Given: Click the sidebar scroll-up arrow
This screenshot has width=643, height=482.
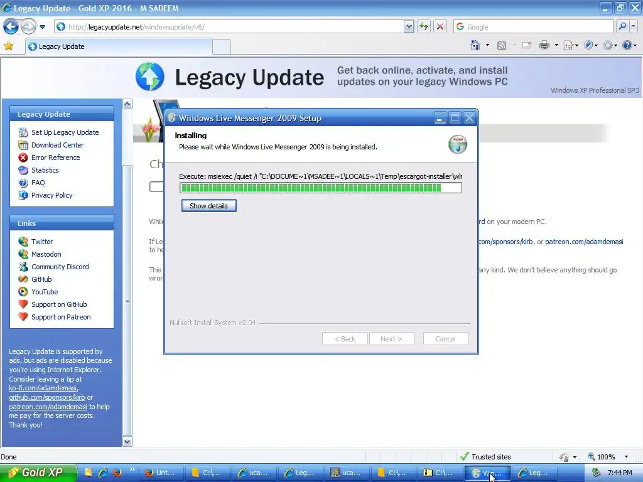Looking at the screenshot, I should [x=127, y=104].
